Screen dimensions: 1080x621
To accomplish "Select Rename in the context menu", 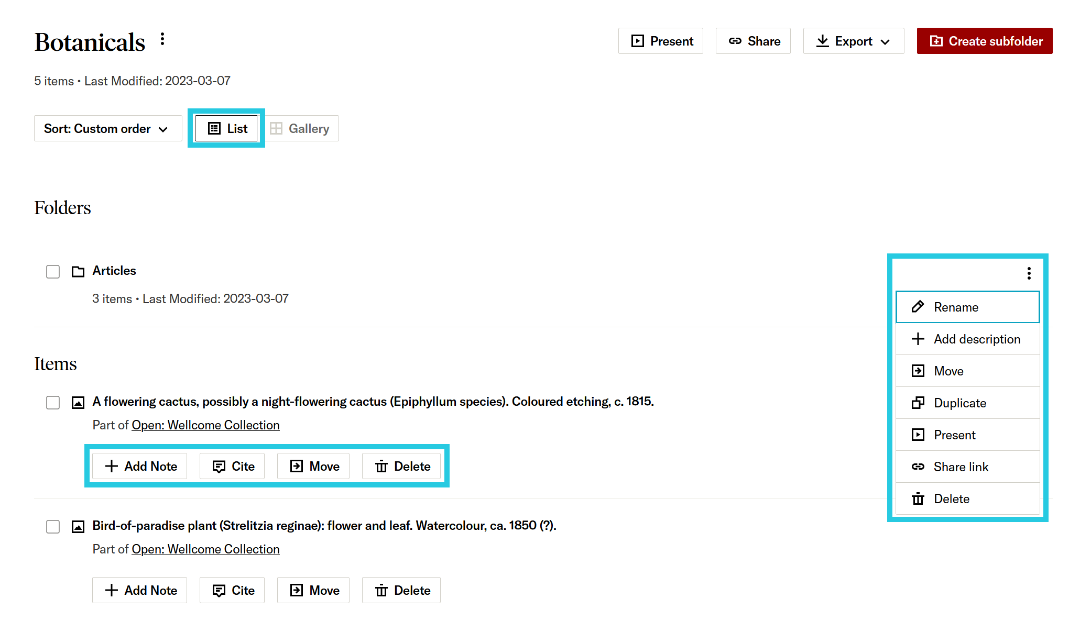I will point(956,307).
